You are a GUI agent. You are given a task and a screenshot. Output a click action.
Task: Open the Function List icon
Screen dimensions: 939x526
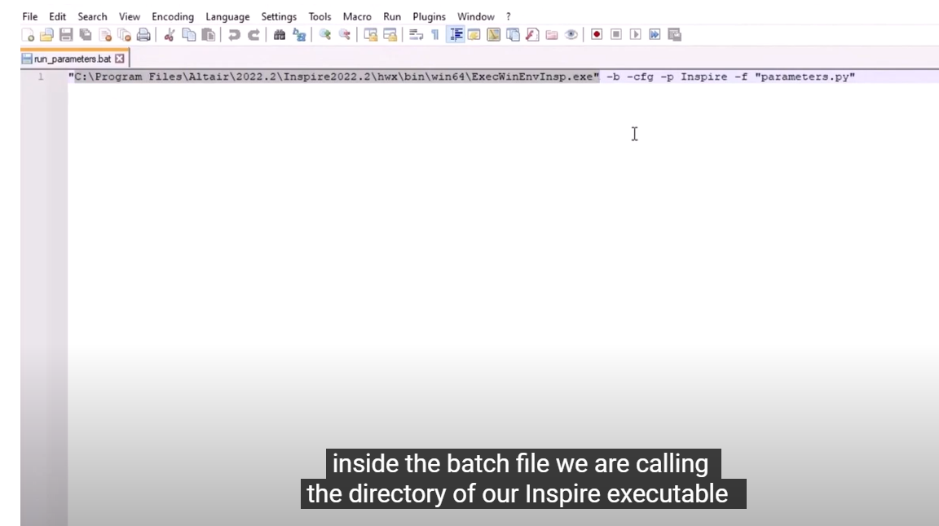point(532,35)
